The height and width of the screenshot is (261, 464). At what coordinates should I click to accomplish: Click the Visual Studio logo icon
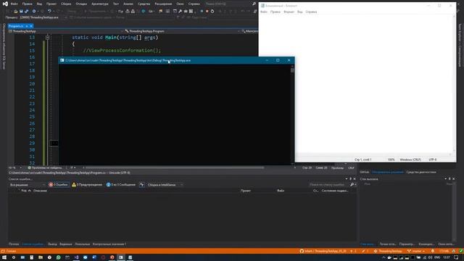(5, 4)
